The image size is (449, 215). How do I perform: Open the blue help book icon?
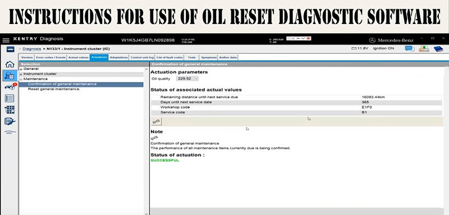[x=438, y=49]
